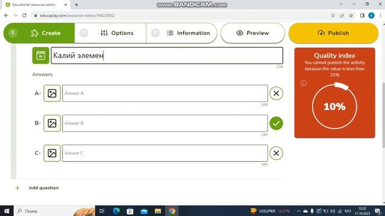This screenshot has width=385, height=216.
Task: Open the Create step tab
Action: [39, 33]
